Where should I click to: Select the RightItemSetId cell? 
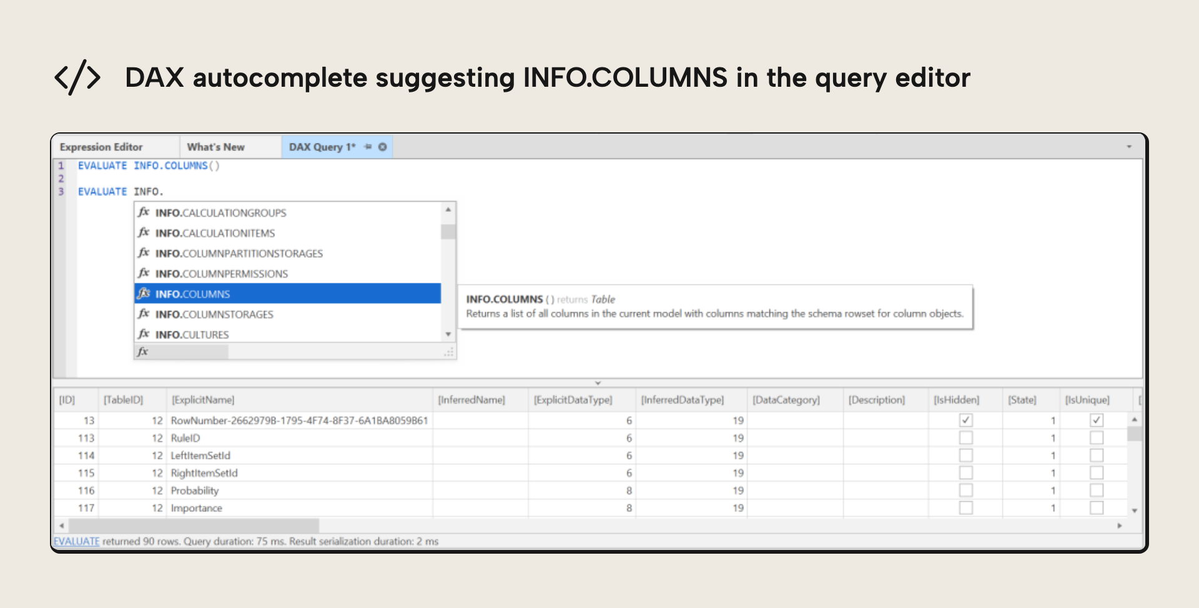[x=299, y=473]
